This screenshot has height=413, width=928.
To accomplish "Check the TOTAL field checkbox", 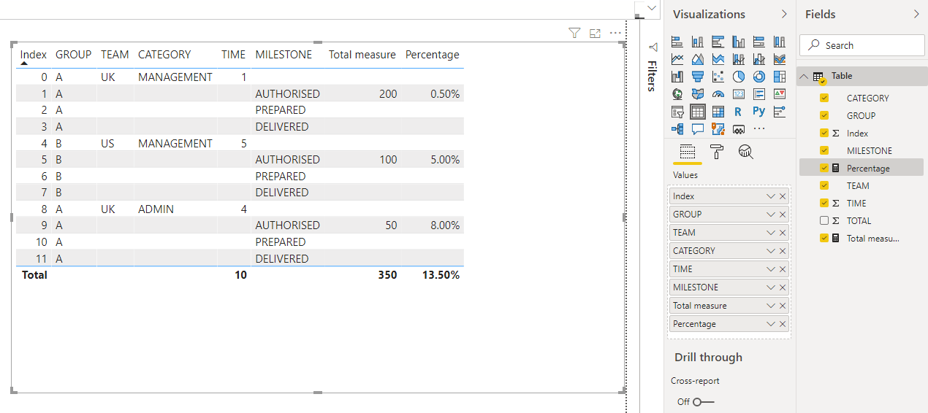I will click(x=824, y=220).
